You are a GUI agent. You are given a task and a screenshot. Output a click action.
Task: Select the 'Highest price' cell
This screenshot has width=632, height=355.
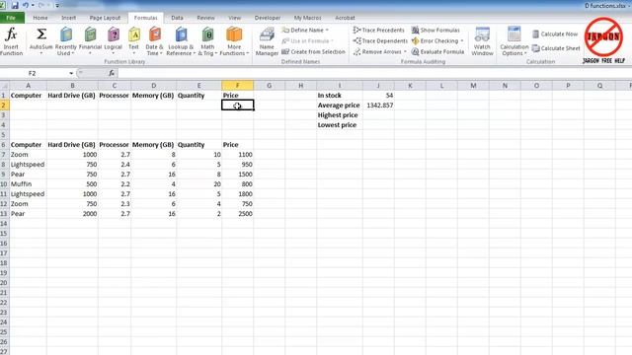pyautogui.click(x=340, y=115)
